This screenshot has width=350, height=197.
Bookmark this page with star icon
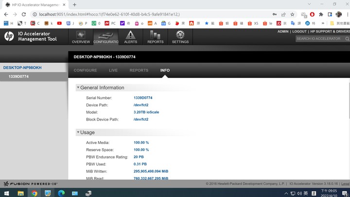point(292,14)
